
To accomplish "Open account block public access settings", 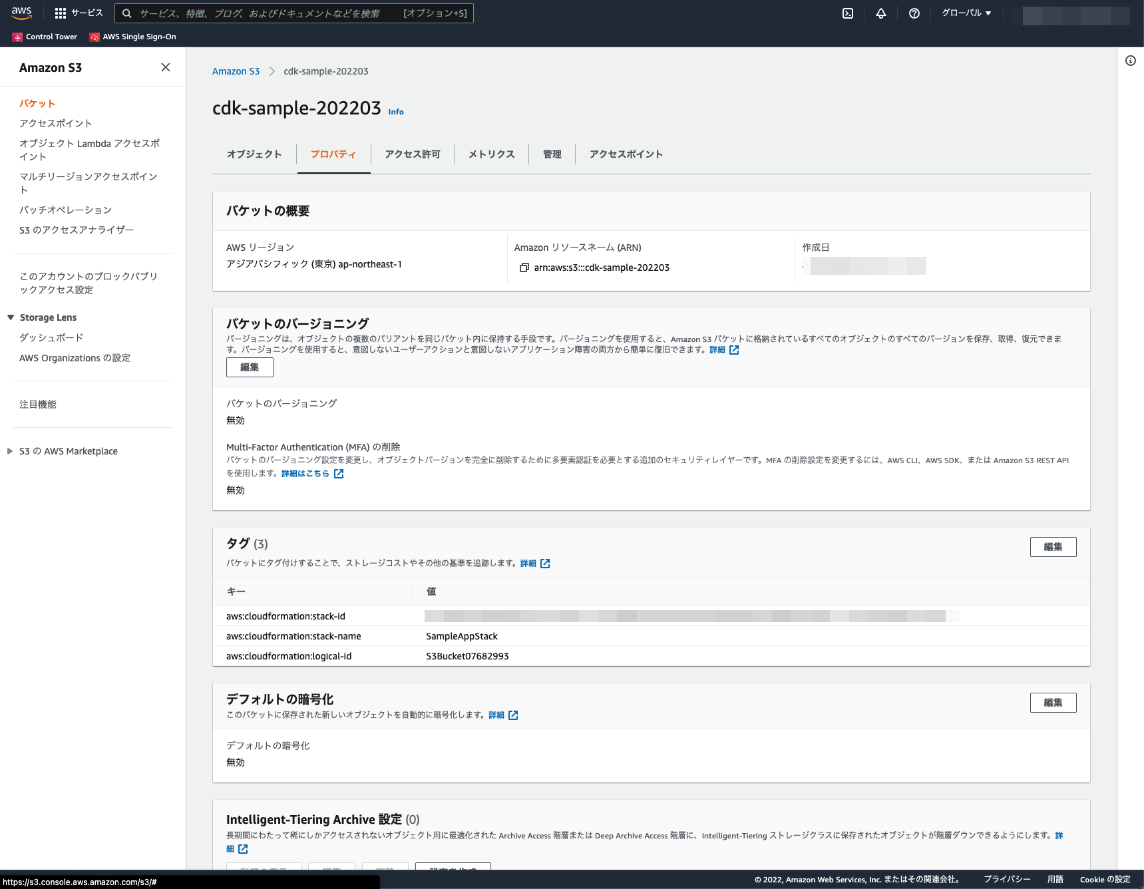I will [x=89, y=283].
